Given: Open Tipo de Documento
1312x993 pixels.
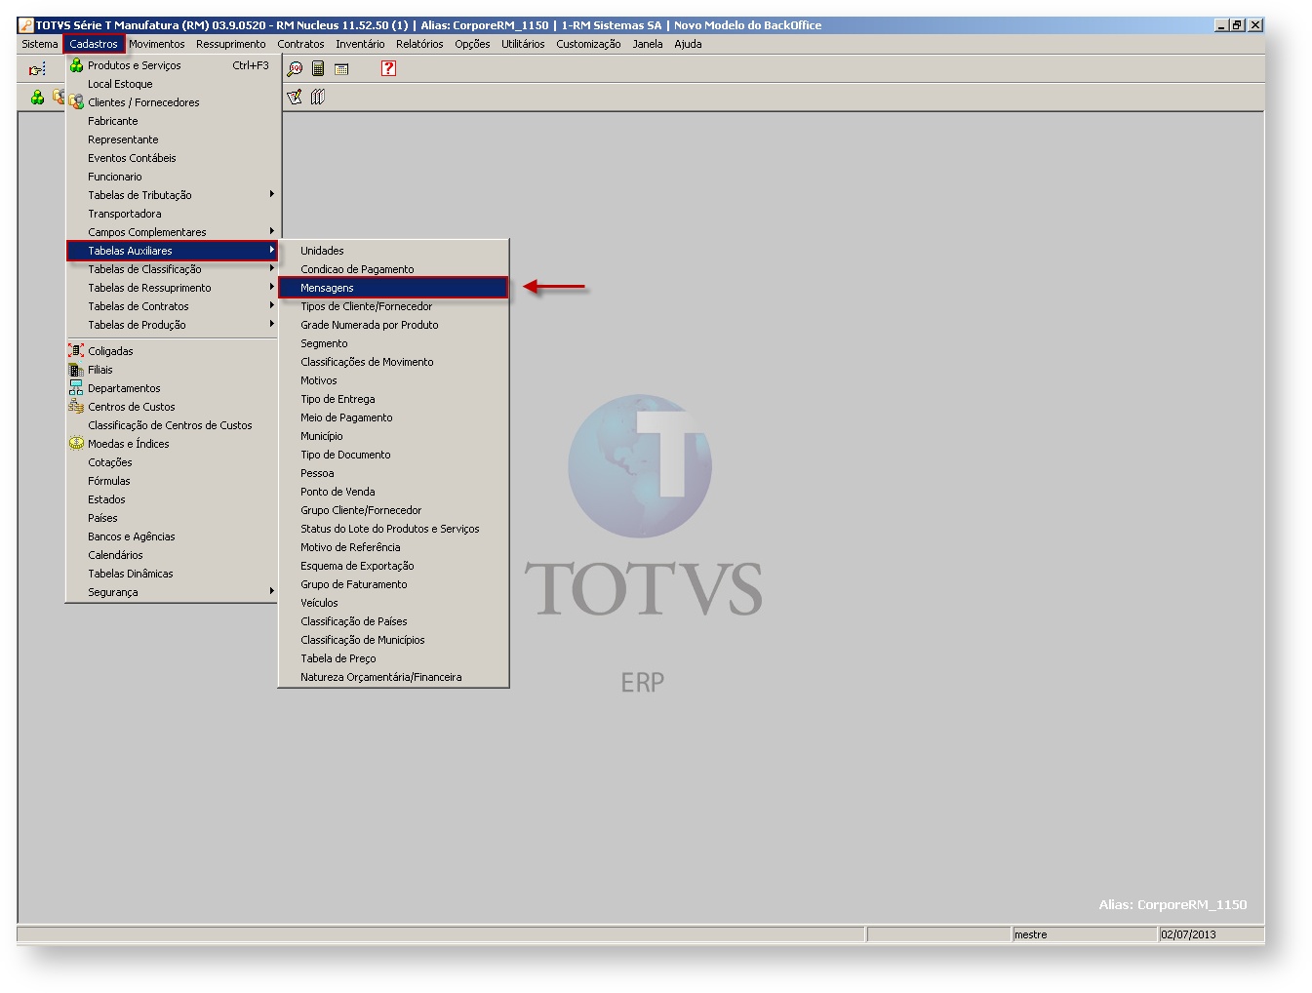Looking at the screenshot, I should pos(393,455).
